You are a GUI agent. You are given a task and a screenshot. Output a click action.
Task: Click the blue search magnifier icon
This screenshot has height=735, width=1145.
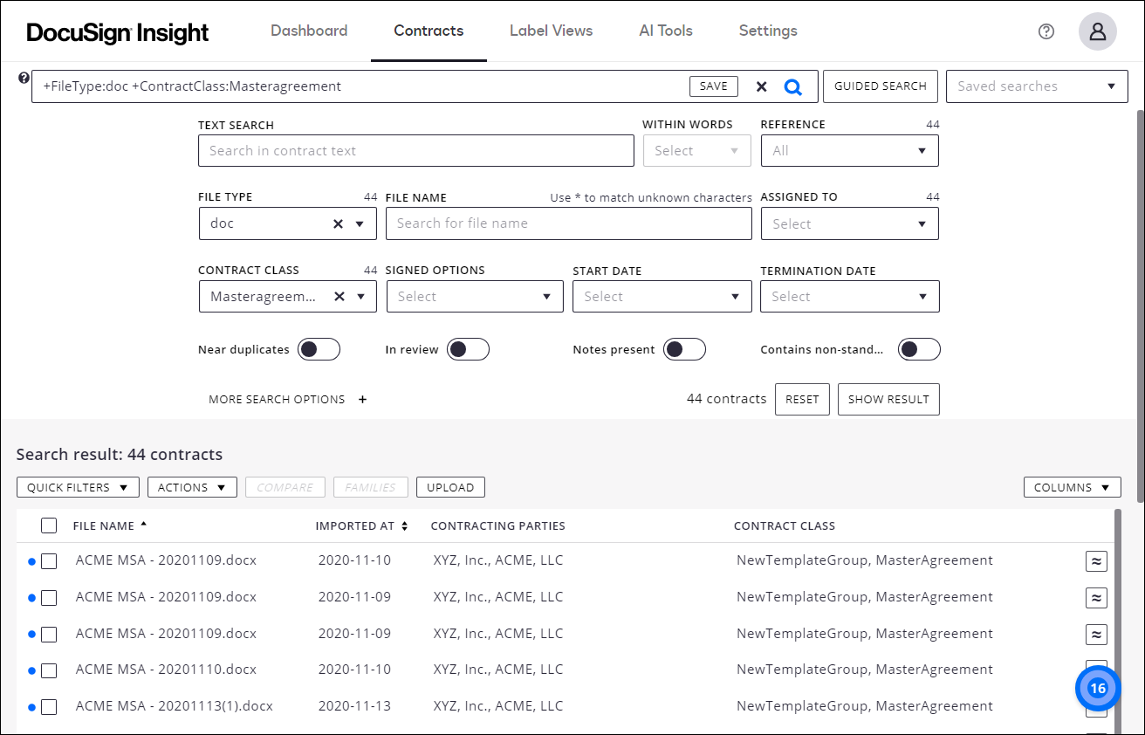(792, 86)
